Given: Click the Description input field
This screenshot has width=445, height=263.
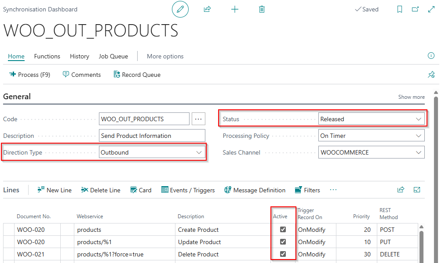Looking at the screenshot, I should coord(152,136).
